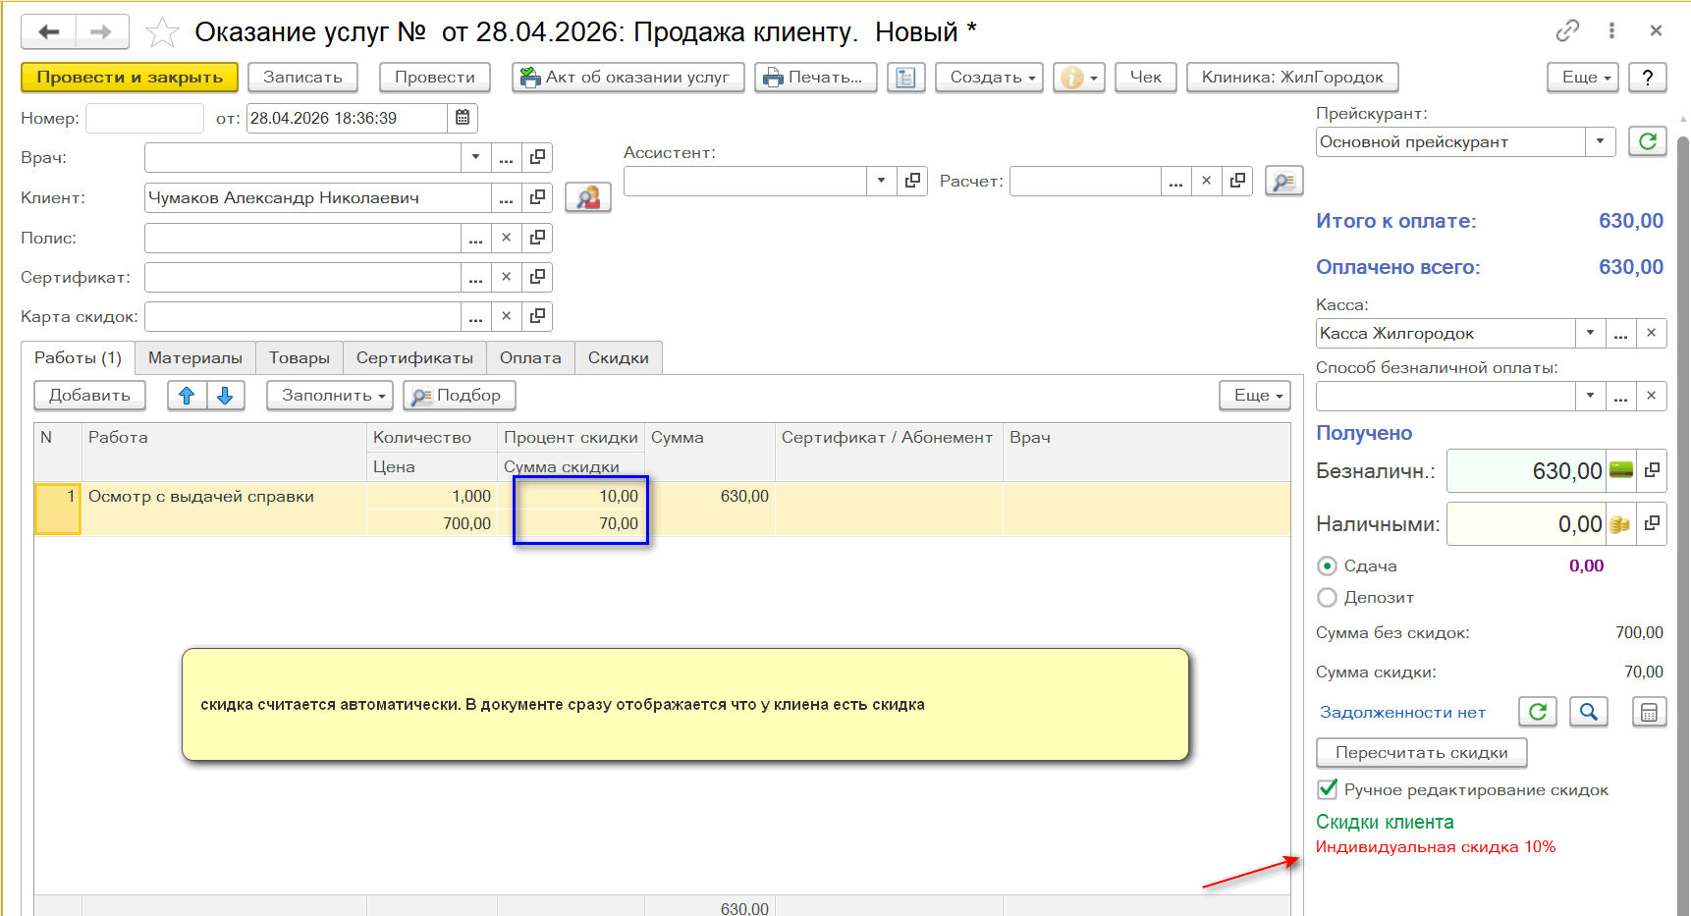The height and width of the screenshot is (916, 1691).
Task: Move row down with blue arrow
Action: point(225,395)
